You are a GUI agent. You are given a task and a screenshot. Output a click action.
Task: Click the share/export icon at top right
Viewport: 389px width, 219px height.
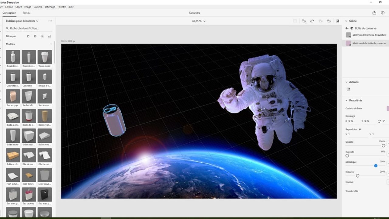(x=374, y=13)
